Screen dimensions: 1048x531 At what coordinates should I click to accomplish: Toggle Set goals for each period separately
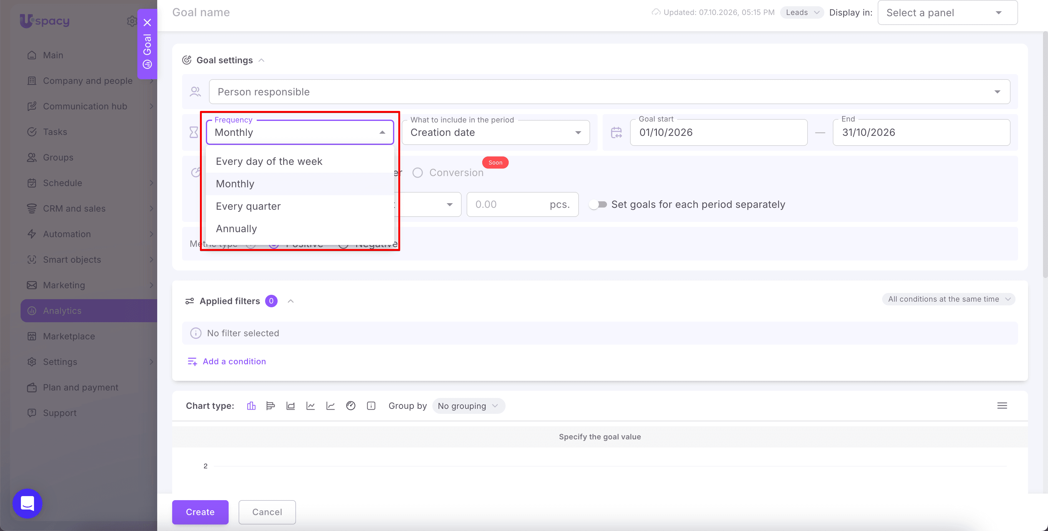click(x=598, y=204)
